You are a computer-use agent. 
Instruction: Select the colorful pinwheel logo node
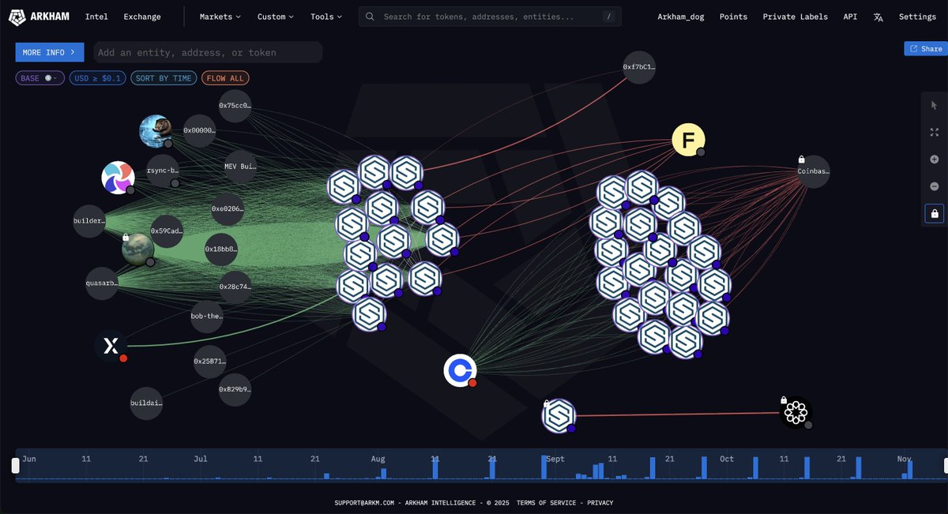(x=118, y=178)
